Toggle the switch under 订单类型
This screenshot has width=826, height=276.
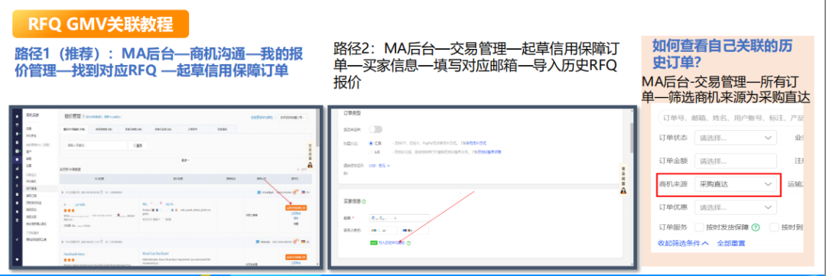click(376, 129)
